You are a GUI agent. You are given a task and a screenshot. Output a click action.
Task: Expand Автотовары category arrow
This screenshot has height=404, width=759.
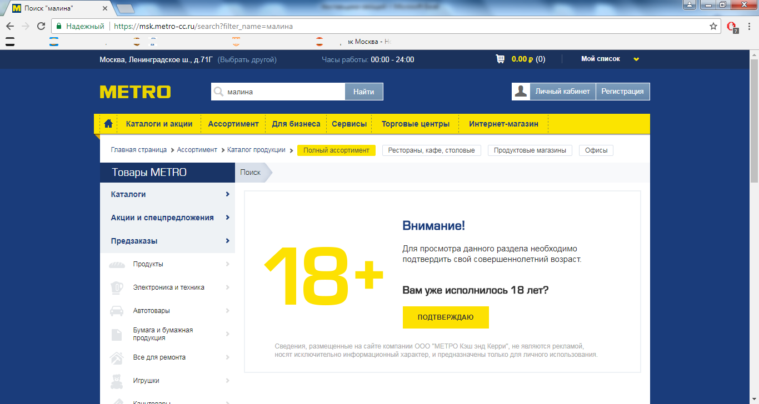228,311
